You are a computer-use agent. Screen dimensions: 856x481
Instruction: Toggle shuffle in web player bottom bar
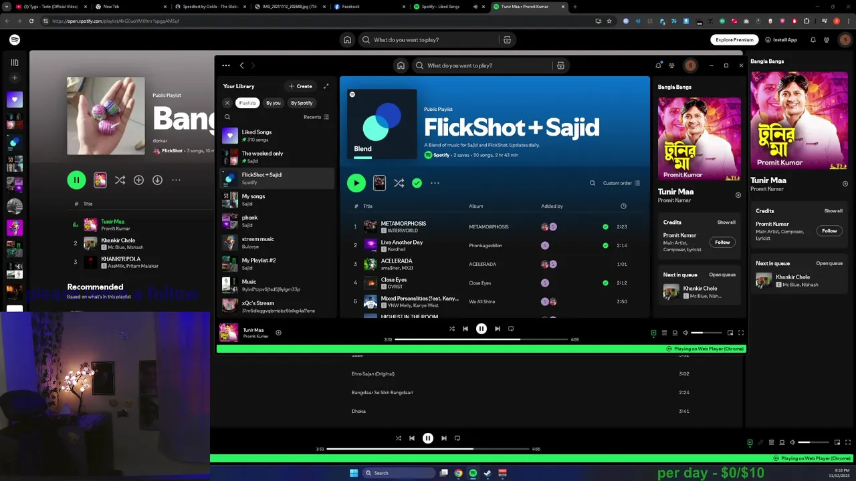[399, 438]
